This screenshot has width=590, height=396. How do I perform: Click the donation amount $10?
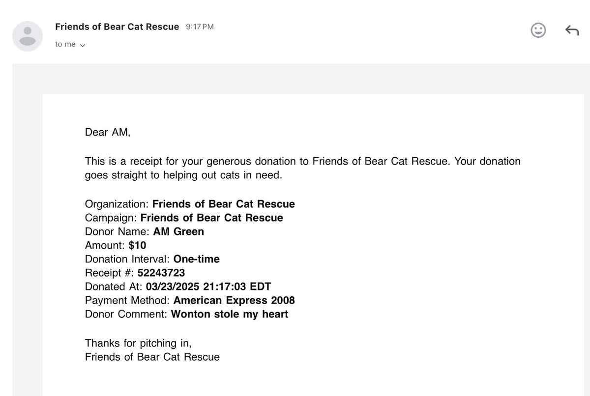click(137, 245)
